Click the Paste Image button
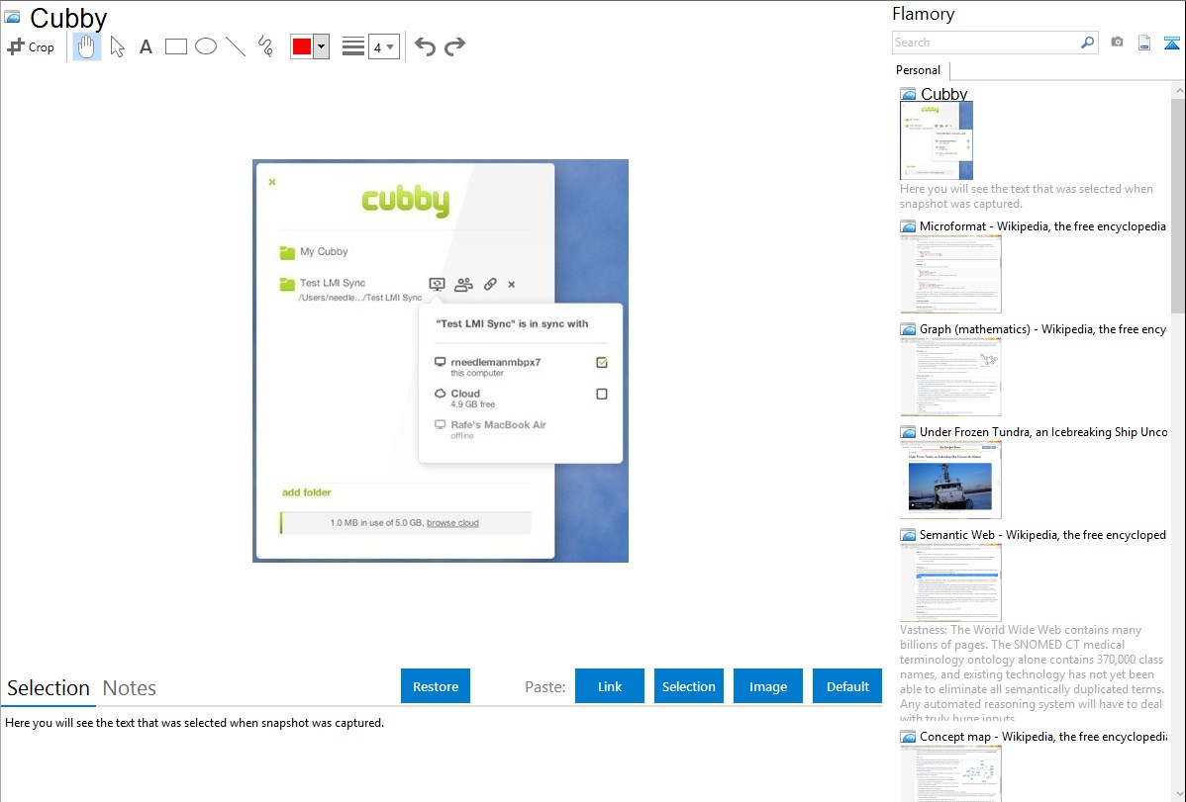This screenshot has width=1186, height=802. click(767, 686)
